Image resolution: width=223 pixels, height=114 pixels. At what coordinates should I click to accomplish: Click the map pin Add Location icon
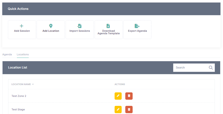(x=51, y=26)
